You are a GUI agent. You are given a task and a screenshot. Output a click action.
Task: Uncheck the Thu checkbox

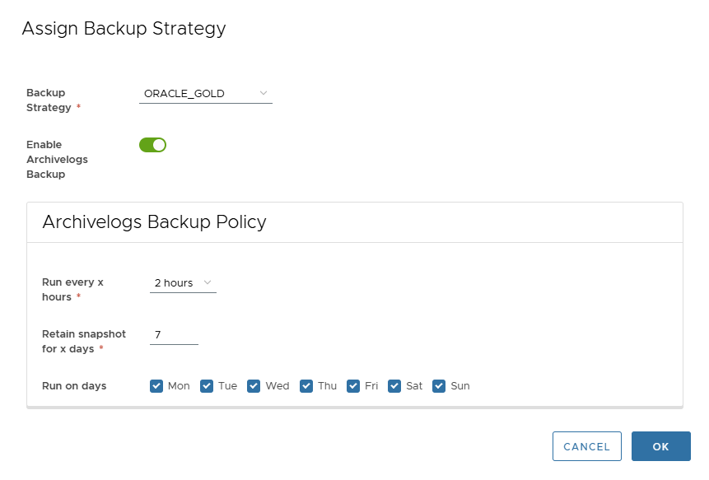(306, 385)
